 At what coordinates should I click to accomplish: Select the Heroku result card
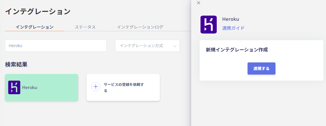[x=42, y=88]
